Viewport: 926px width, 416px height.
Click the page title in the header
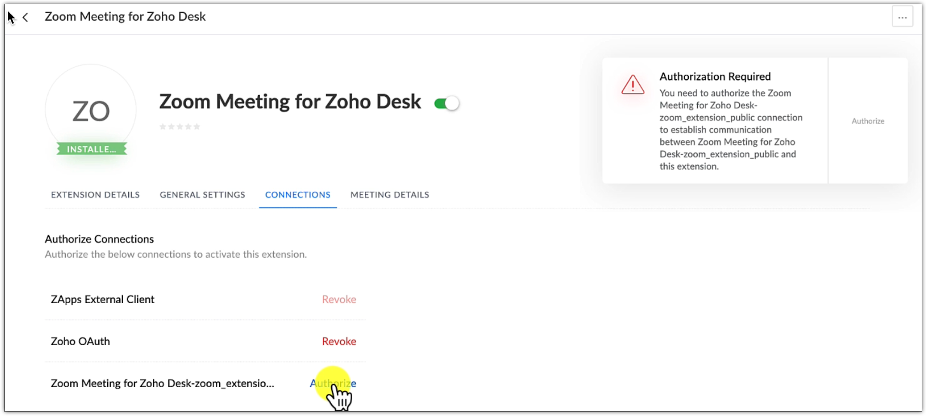tap(125, 16)
